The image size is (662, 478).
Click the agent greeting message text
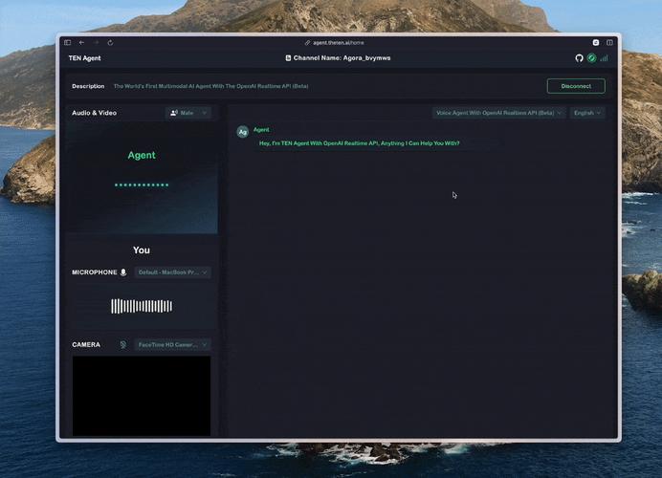point(360,143)
